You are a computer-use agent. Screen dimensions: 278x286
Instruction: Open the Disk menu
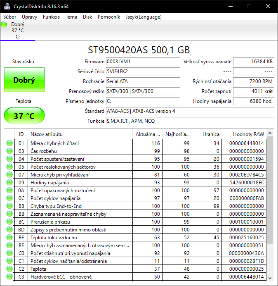pos(87,17)
